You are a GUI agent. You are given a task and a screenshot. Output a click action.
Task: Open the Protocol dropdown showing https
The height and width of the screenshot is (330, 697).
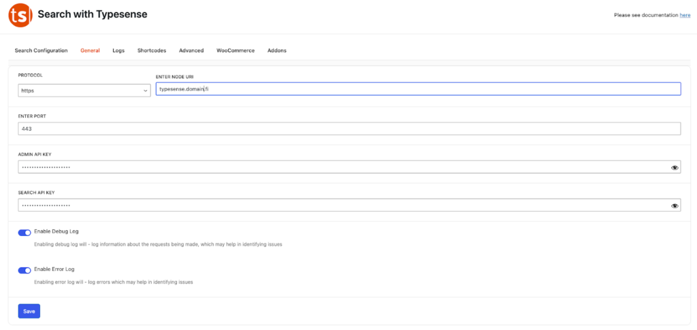click(x=84, y=90)
